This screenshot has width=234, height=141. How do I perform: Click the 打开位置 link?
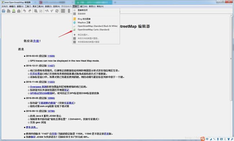pos(35,74)
